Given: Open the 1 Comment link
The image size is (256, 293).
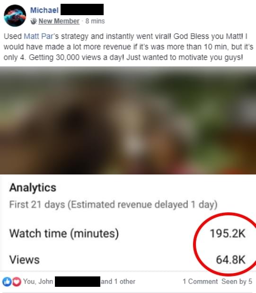Looking at the screenshot, I should 200,282.
